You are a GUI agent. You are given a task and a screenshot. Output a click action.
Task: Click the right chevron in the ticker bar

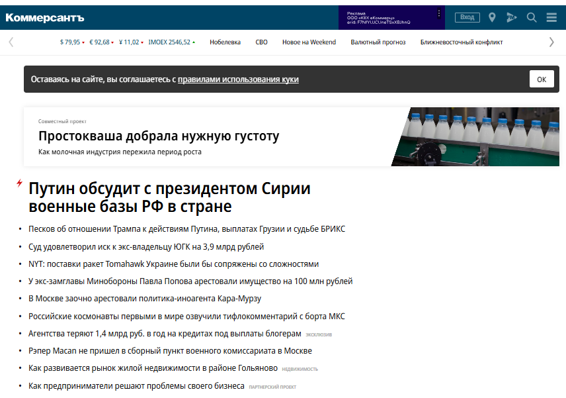click(551, 41)
